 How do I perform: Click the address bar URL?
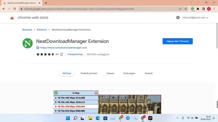[79, 9]
